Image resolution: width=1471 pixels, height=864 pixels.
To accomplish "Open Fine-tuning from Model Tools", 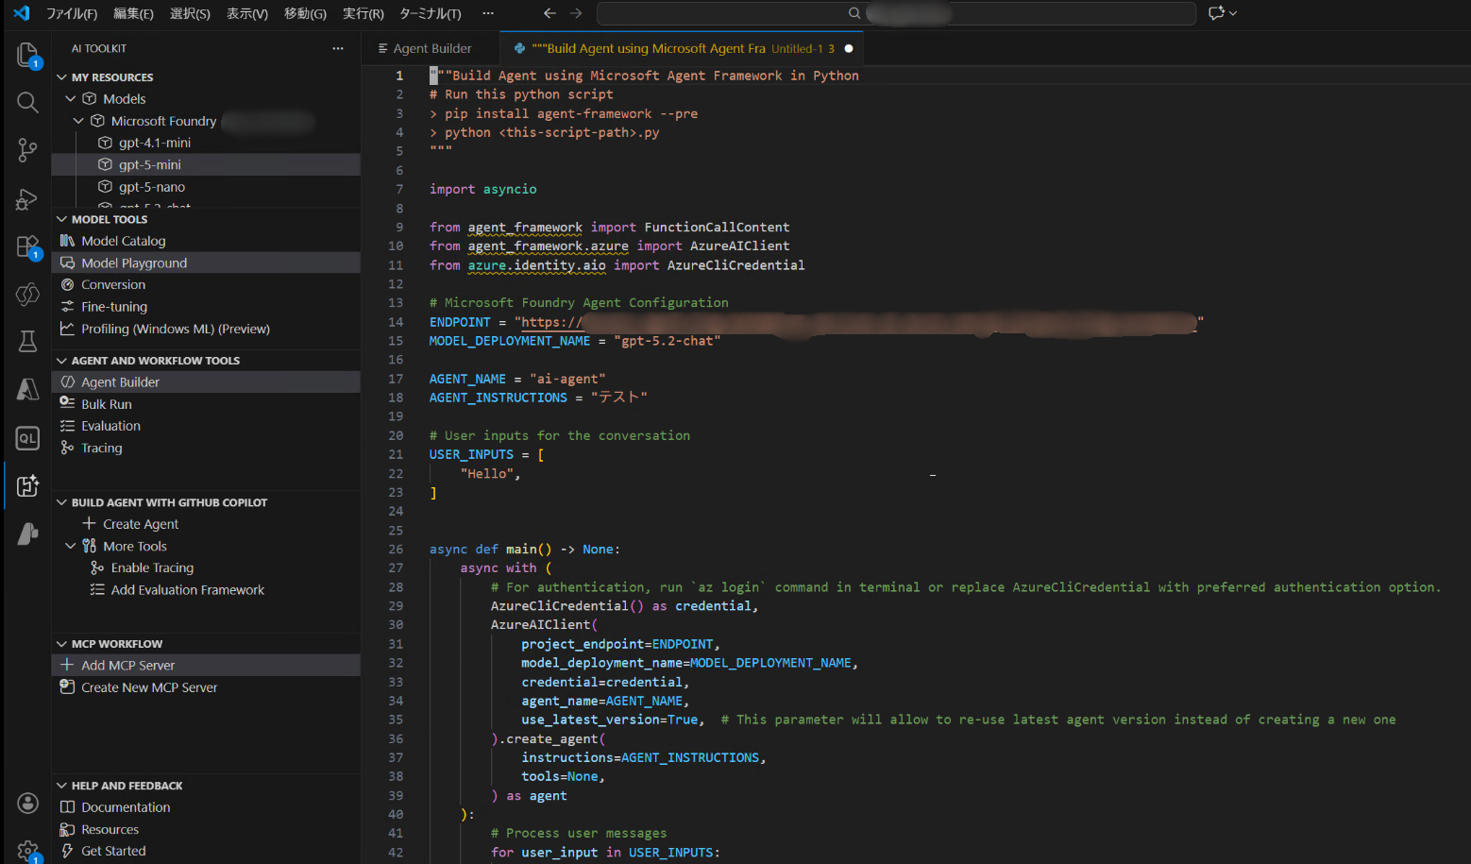I will pos(113,306).
